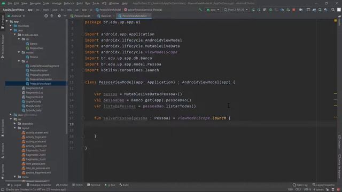The height and width of the screenshot is (192, 342).
Task: Expand the drawable folder arrow
Action: coord(15,123)
